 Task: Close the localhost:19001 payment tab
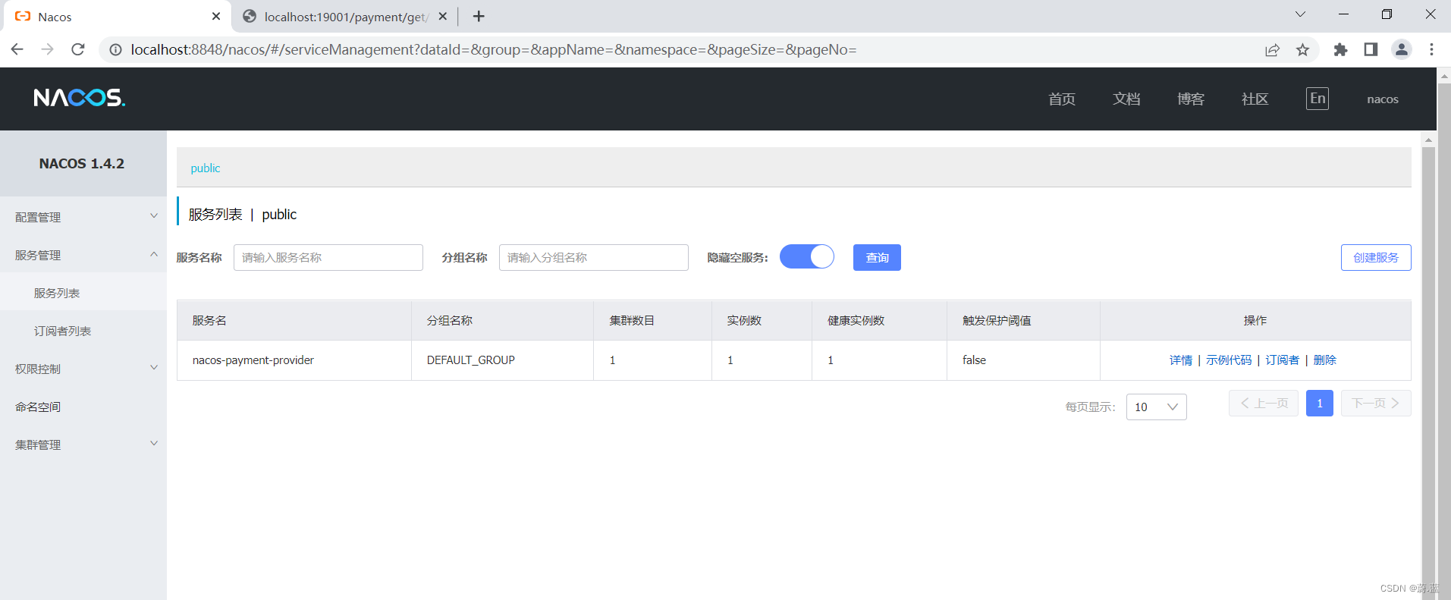point(443,17)
